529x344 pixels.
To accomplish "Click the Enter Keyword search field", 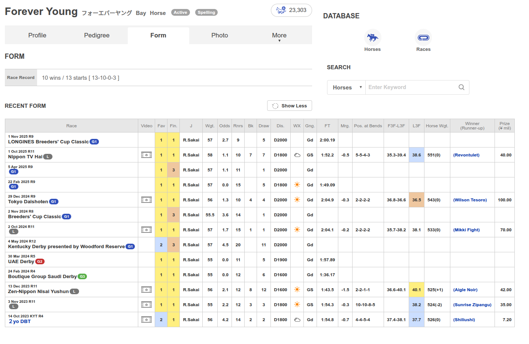I will [x=410, y=87].
